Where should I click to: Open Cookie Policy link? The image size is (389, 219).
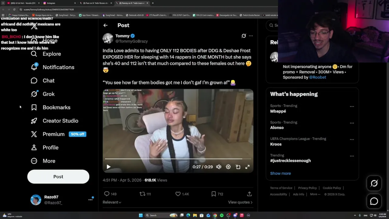[332, 188]
